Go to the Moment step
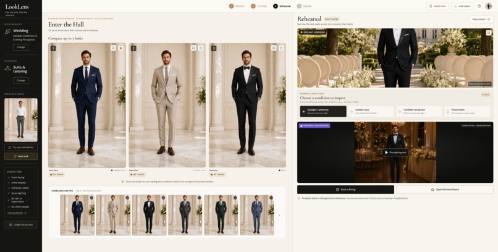Viewport: 498px width, 252px height. coord(237,6)
